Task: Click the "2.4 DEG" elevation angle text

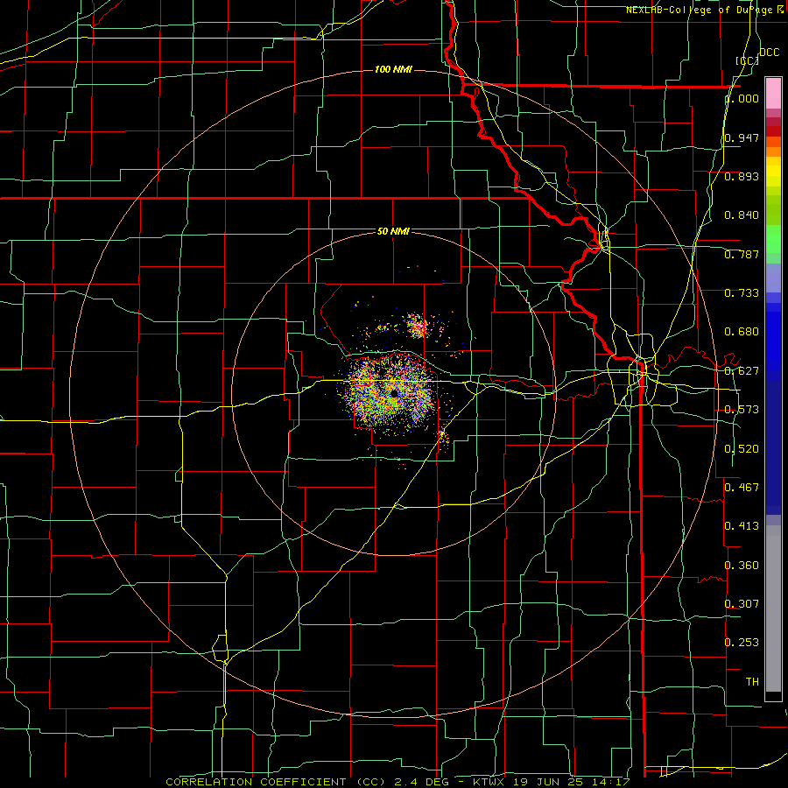Action: click(x=422, y=782)
